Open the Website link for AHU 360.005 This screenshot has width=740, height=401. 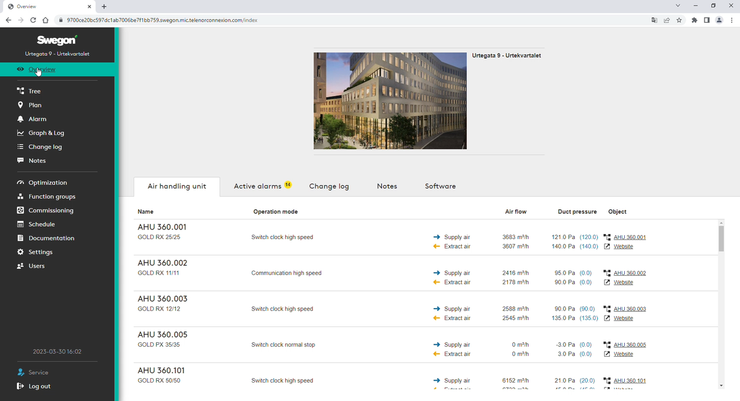click(x=623, y=354)
